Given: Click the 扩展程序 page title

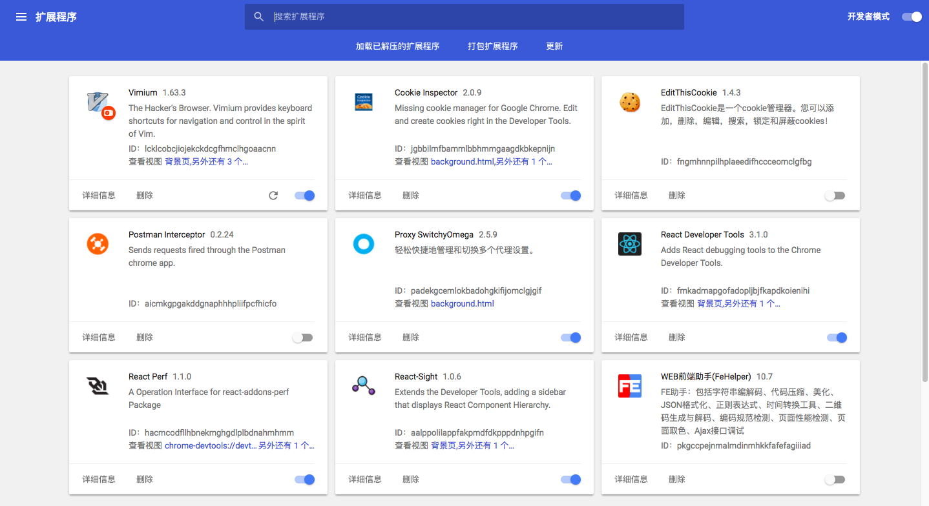Looking at the screenshot, I should coord(56,17).
